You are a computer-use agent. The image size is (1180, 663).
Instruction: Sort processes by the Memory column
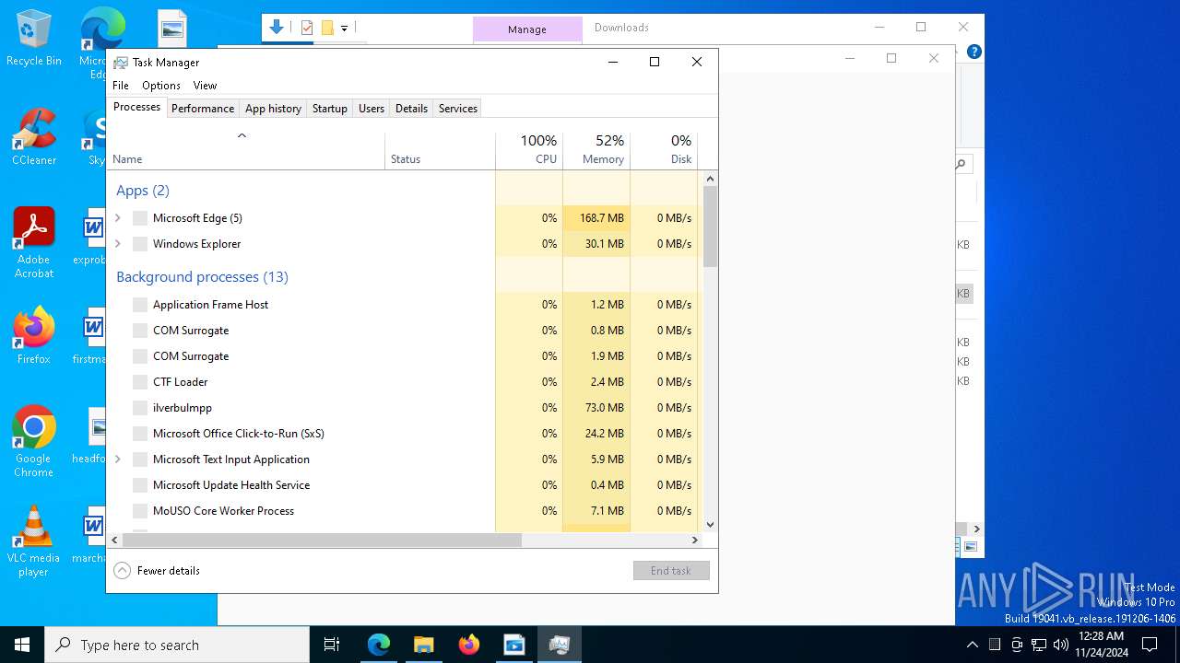pyautogui.click(x=596, y=151)
